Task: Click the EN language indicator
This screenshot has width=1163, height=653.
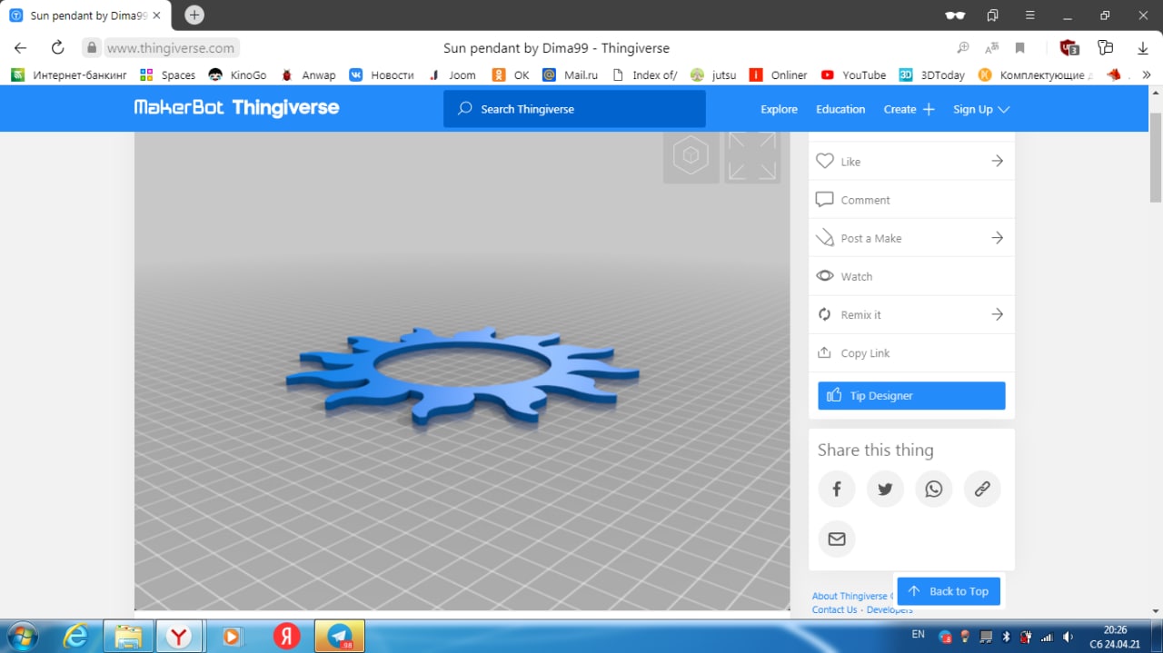Action: point(918,634)
